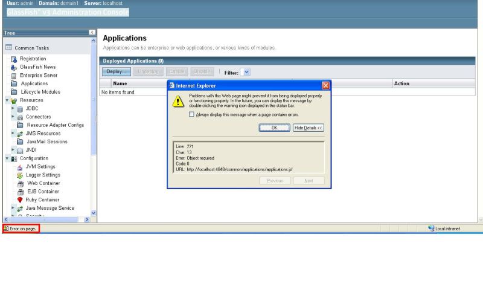This screenshot has width=483, height=292.
Task: Click the Deploy... button
Action: [x=117, y=71]
